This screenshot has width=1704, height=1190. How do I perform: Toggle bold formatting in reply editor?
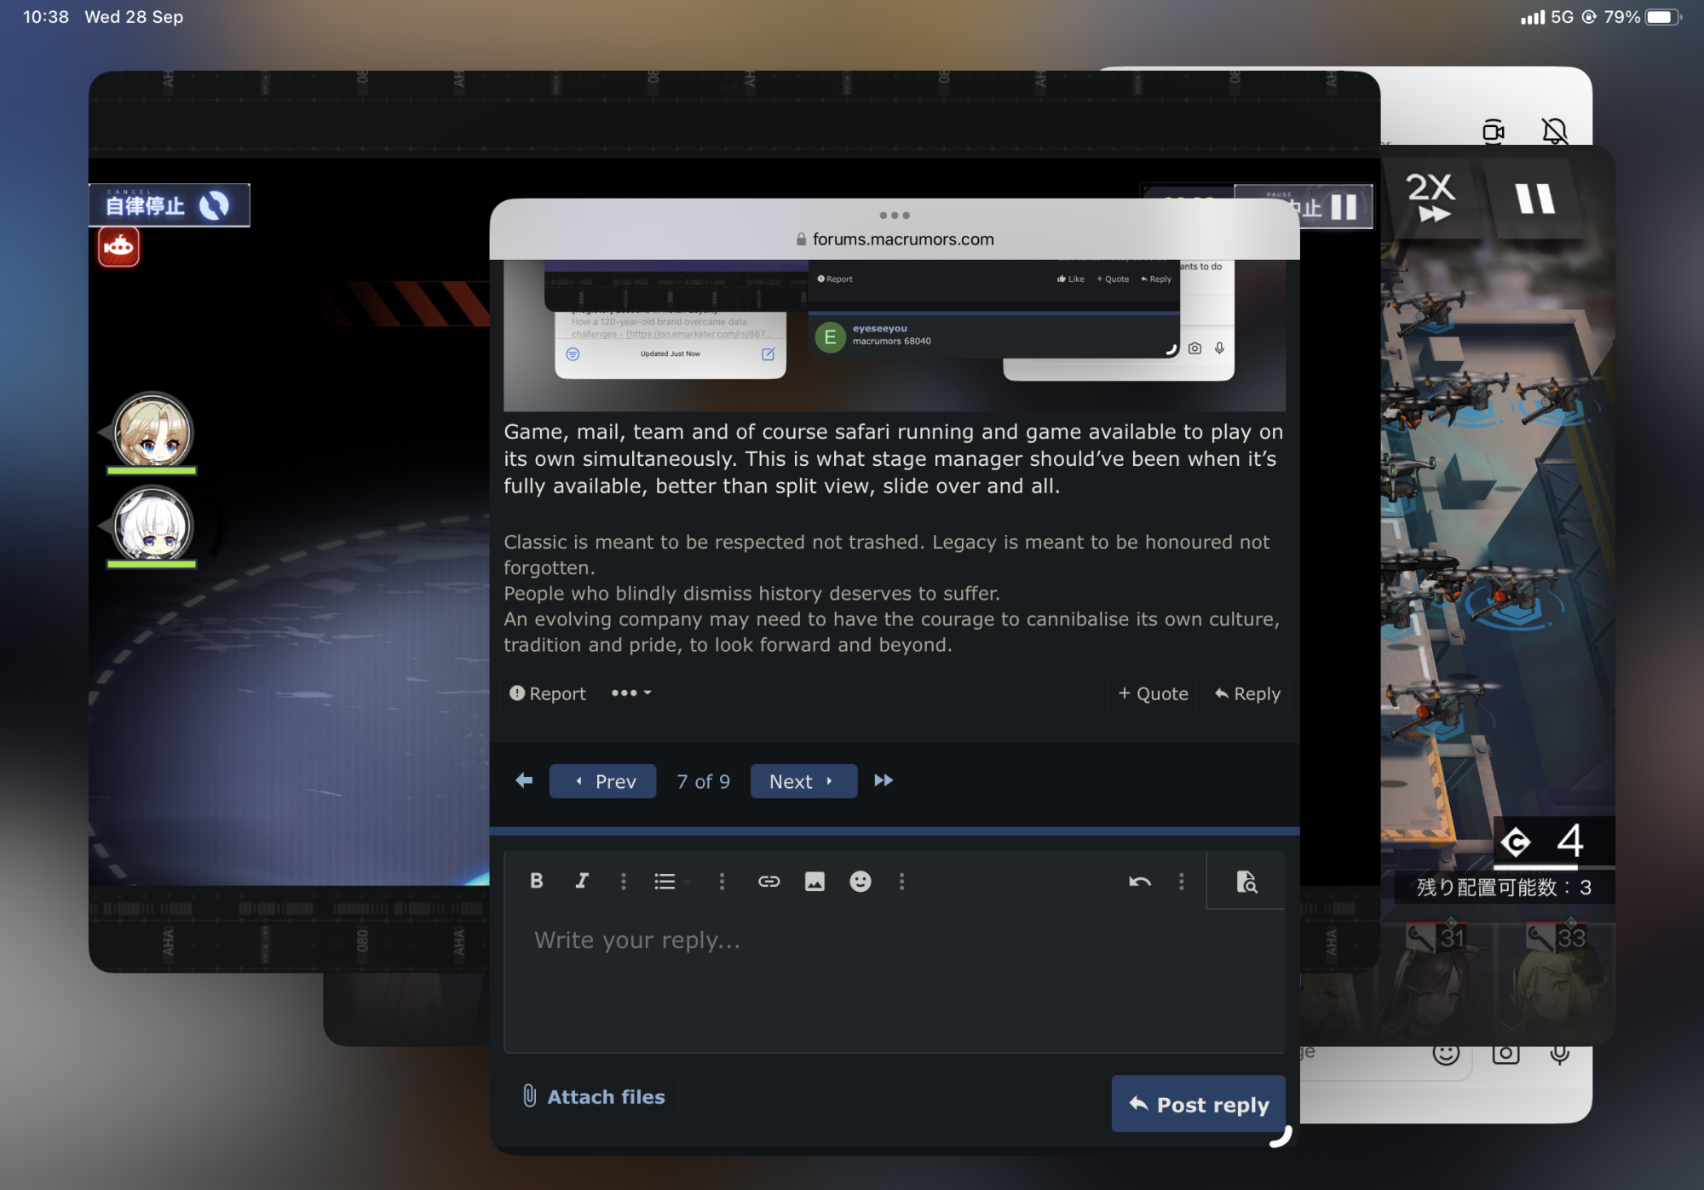(x=536, y=881)
